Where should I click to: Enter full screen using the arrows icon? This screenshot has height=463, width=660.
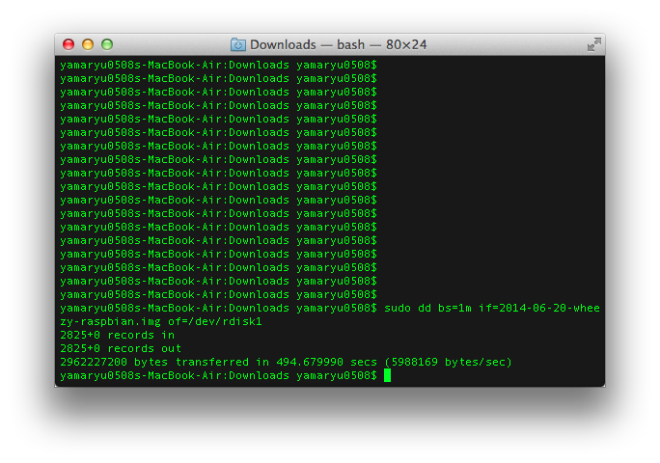tap(594, 44)
